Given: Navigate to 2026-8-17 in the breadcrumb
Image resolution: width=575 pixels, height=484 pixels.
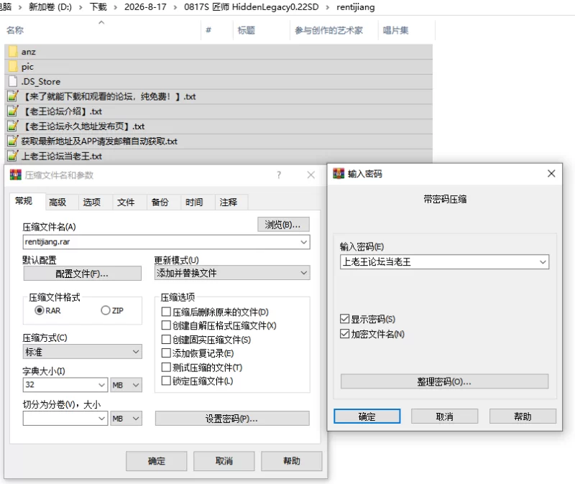Looking at the screenshot, I should (145, 7).
